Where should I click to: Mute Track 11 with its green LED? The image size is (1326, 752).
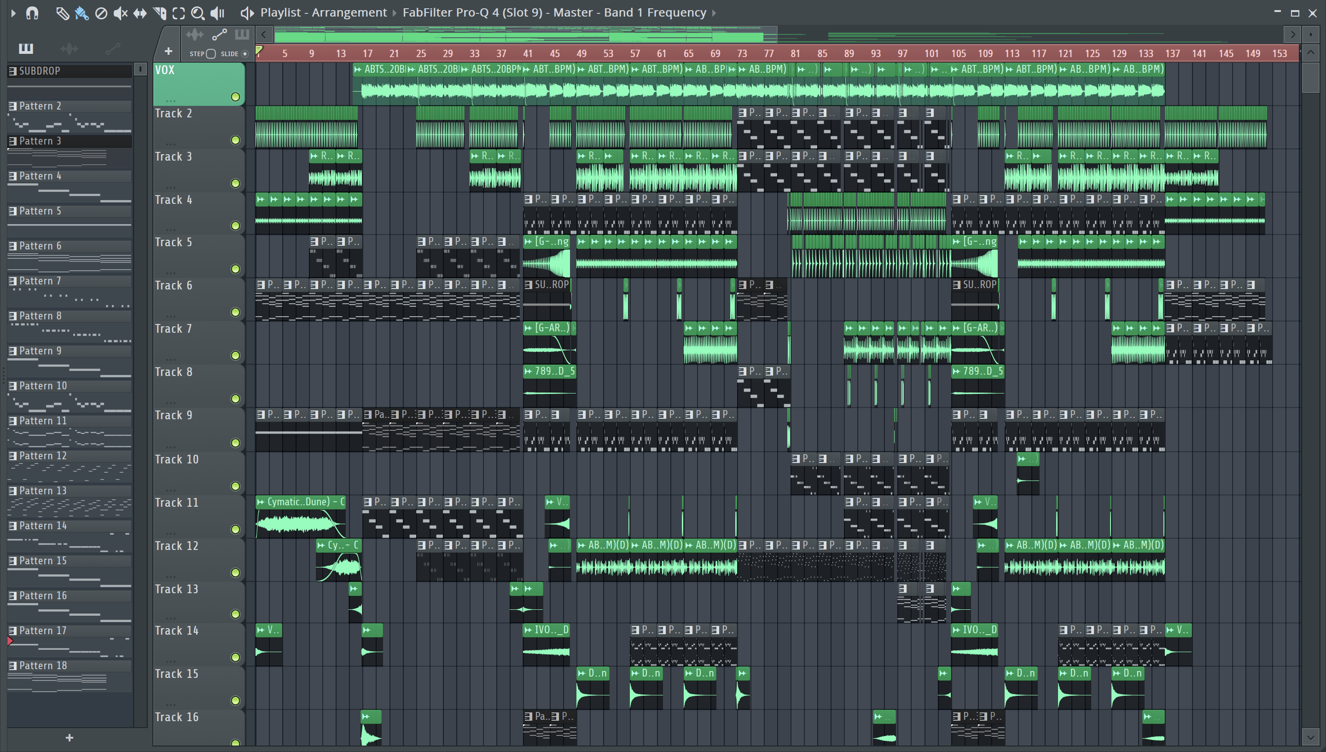pyautogui.click(x=236, y=529)
